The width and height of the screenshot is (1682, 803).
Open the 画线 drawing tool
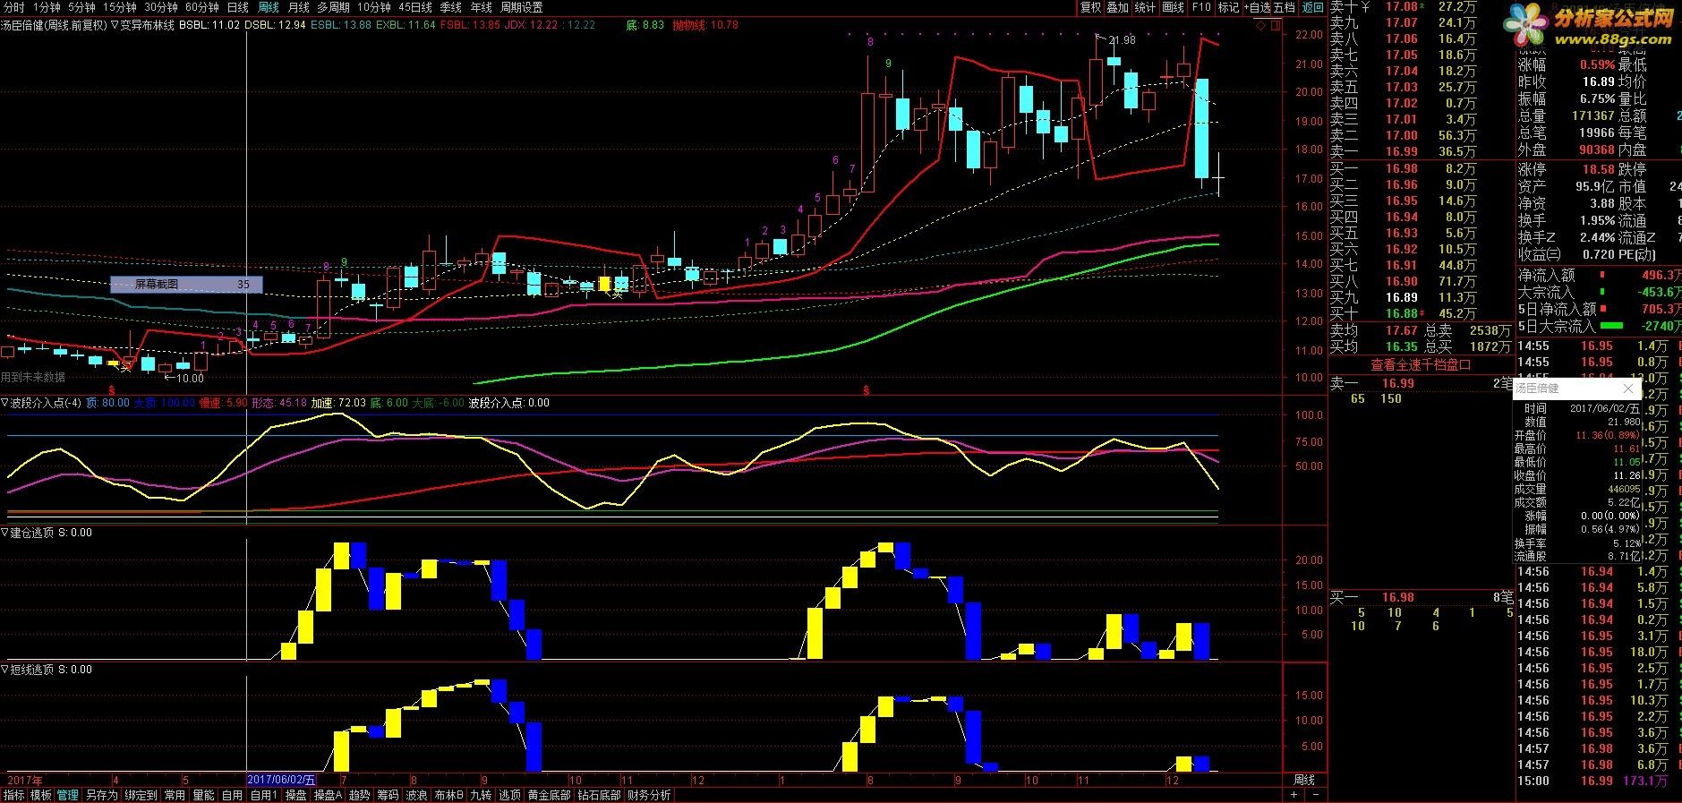1173,7
